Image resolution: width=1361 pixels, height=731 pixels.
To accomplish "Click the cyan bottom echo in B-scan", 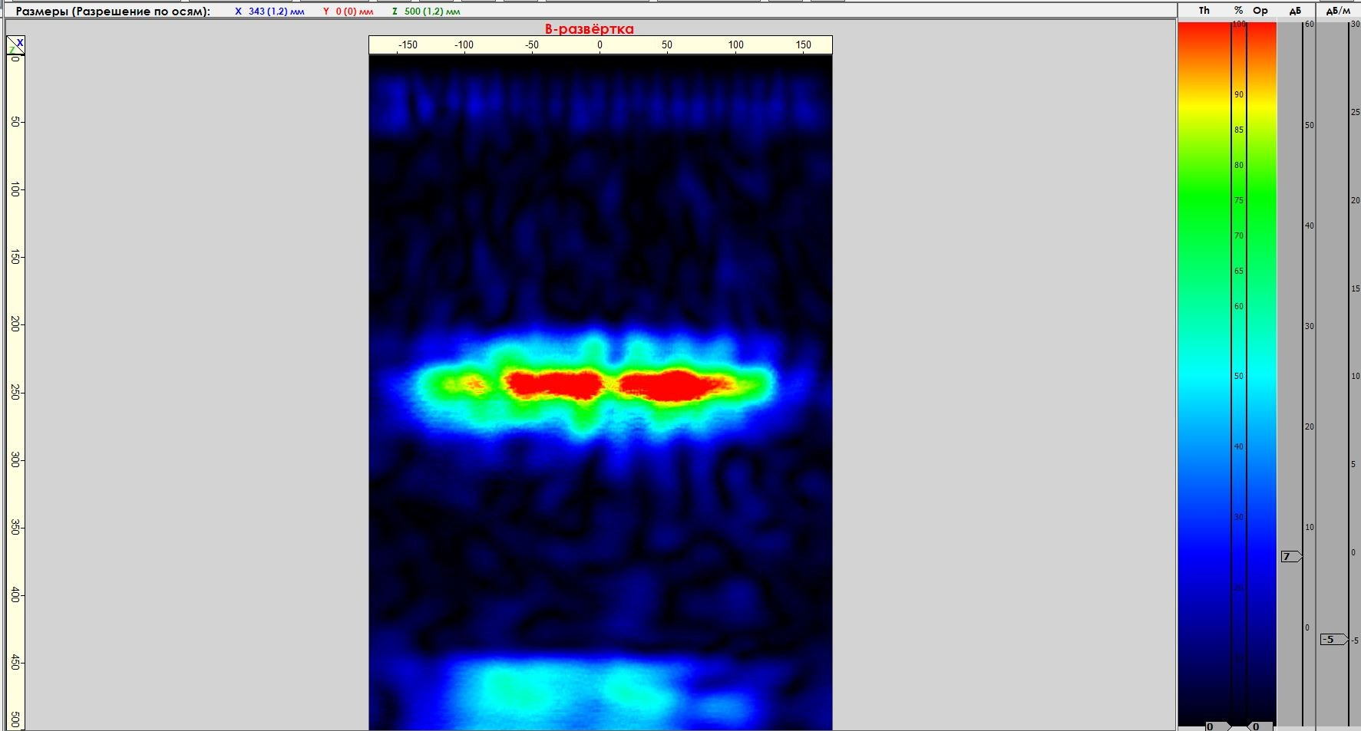I will click(x=568, y=690).
